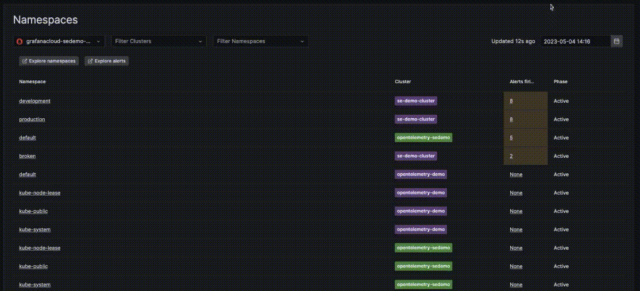Image resolution: width=640 pixels, height=291 pixels.
Task: Click Active phase in the broken row
Action: [561, 156]
